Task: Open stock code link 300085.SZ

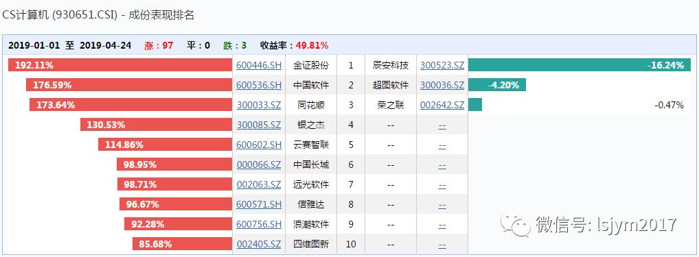Action: pos(259,125)
